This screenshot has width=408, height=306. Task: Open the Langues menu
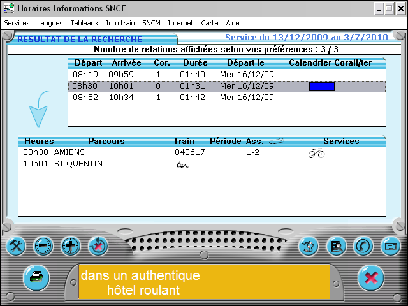50,23
